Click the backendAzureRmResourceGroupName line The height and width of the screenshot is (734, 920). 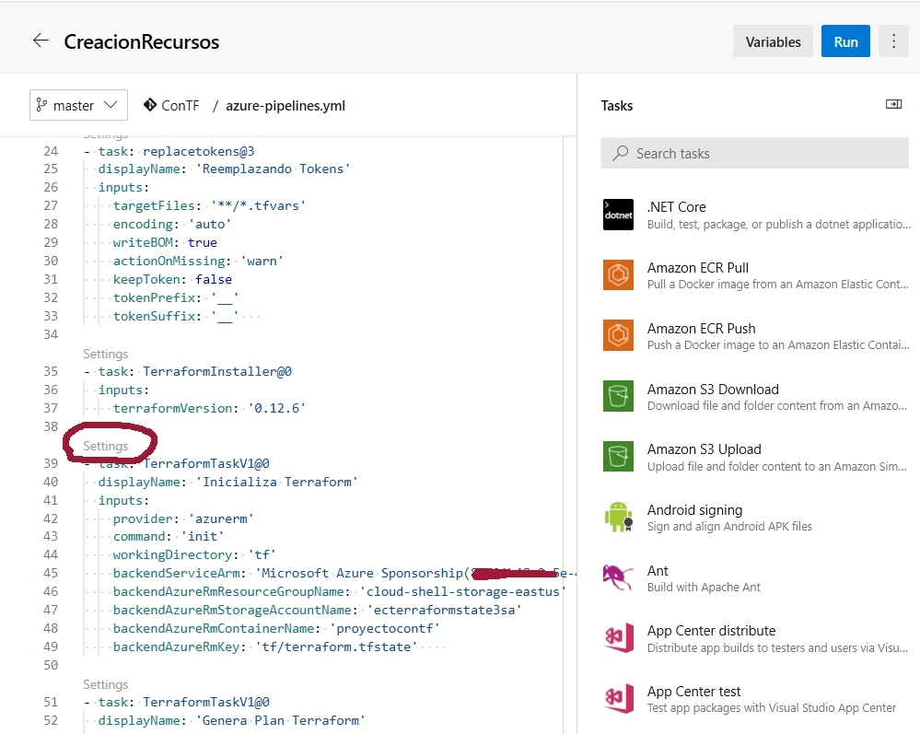340,591
